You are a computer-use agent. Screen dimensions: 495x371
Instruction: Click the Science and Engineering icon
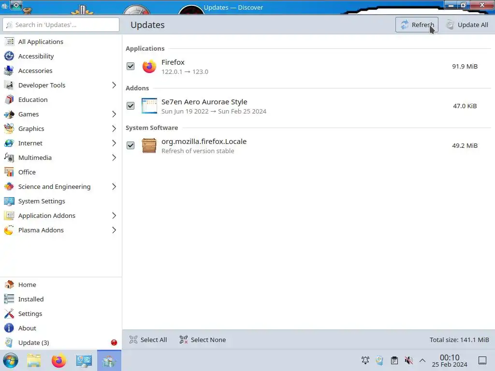coord(9,187)
